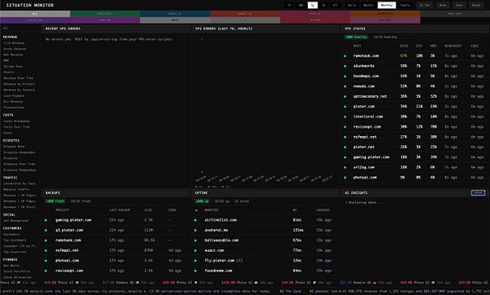Click status dot for airlinelist.com monitor

tap(196, 220)
